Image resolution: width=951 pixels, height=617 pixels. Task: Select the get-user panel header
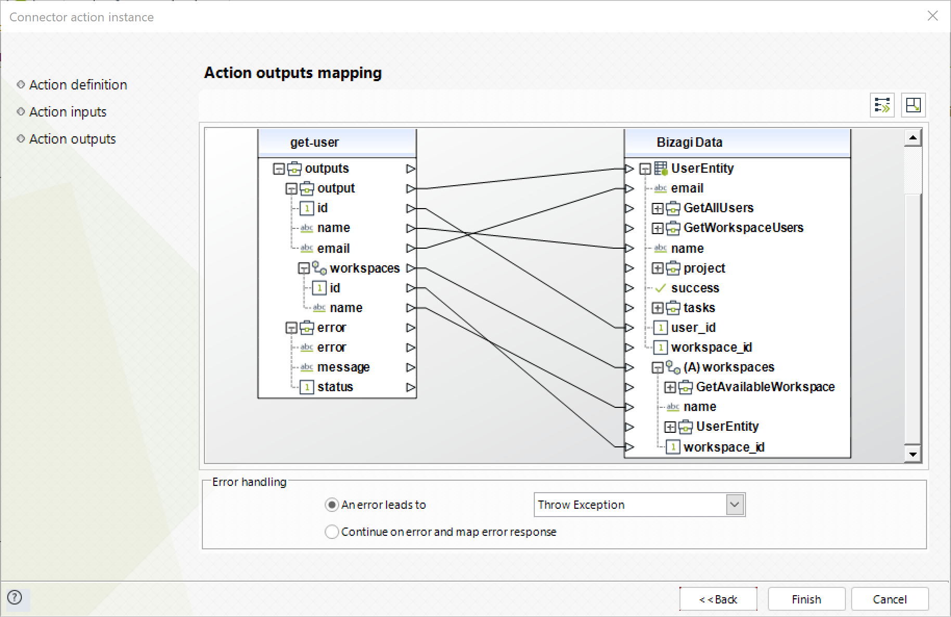(x=337, y=143)
